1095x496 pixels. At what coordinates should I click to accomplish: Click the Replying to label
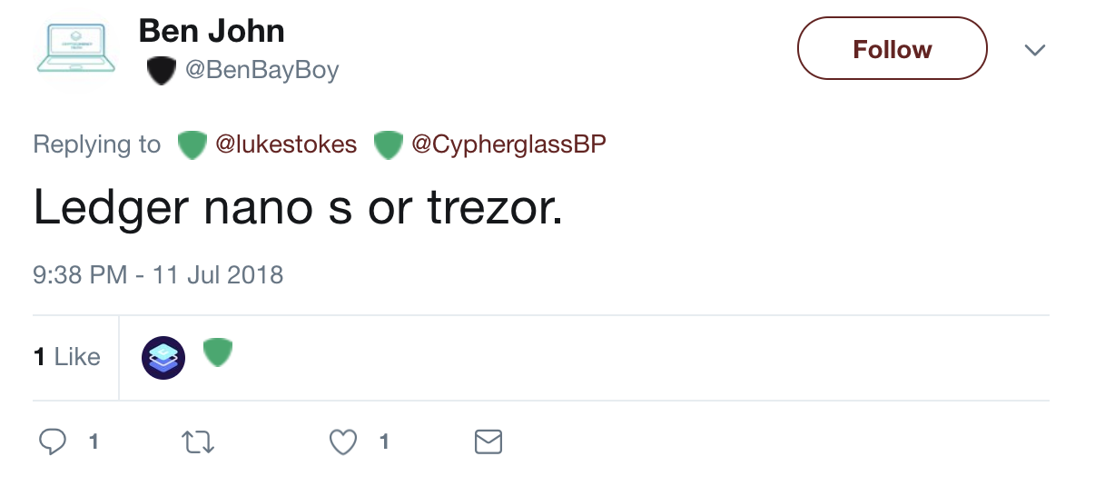click(x=96, y=144)
